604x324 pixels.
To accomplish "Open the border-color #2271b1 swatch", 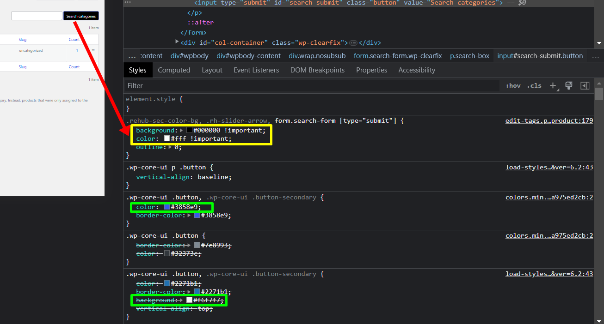I will (x=197, y=292).
